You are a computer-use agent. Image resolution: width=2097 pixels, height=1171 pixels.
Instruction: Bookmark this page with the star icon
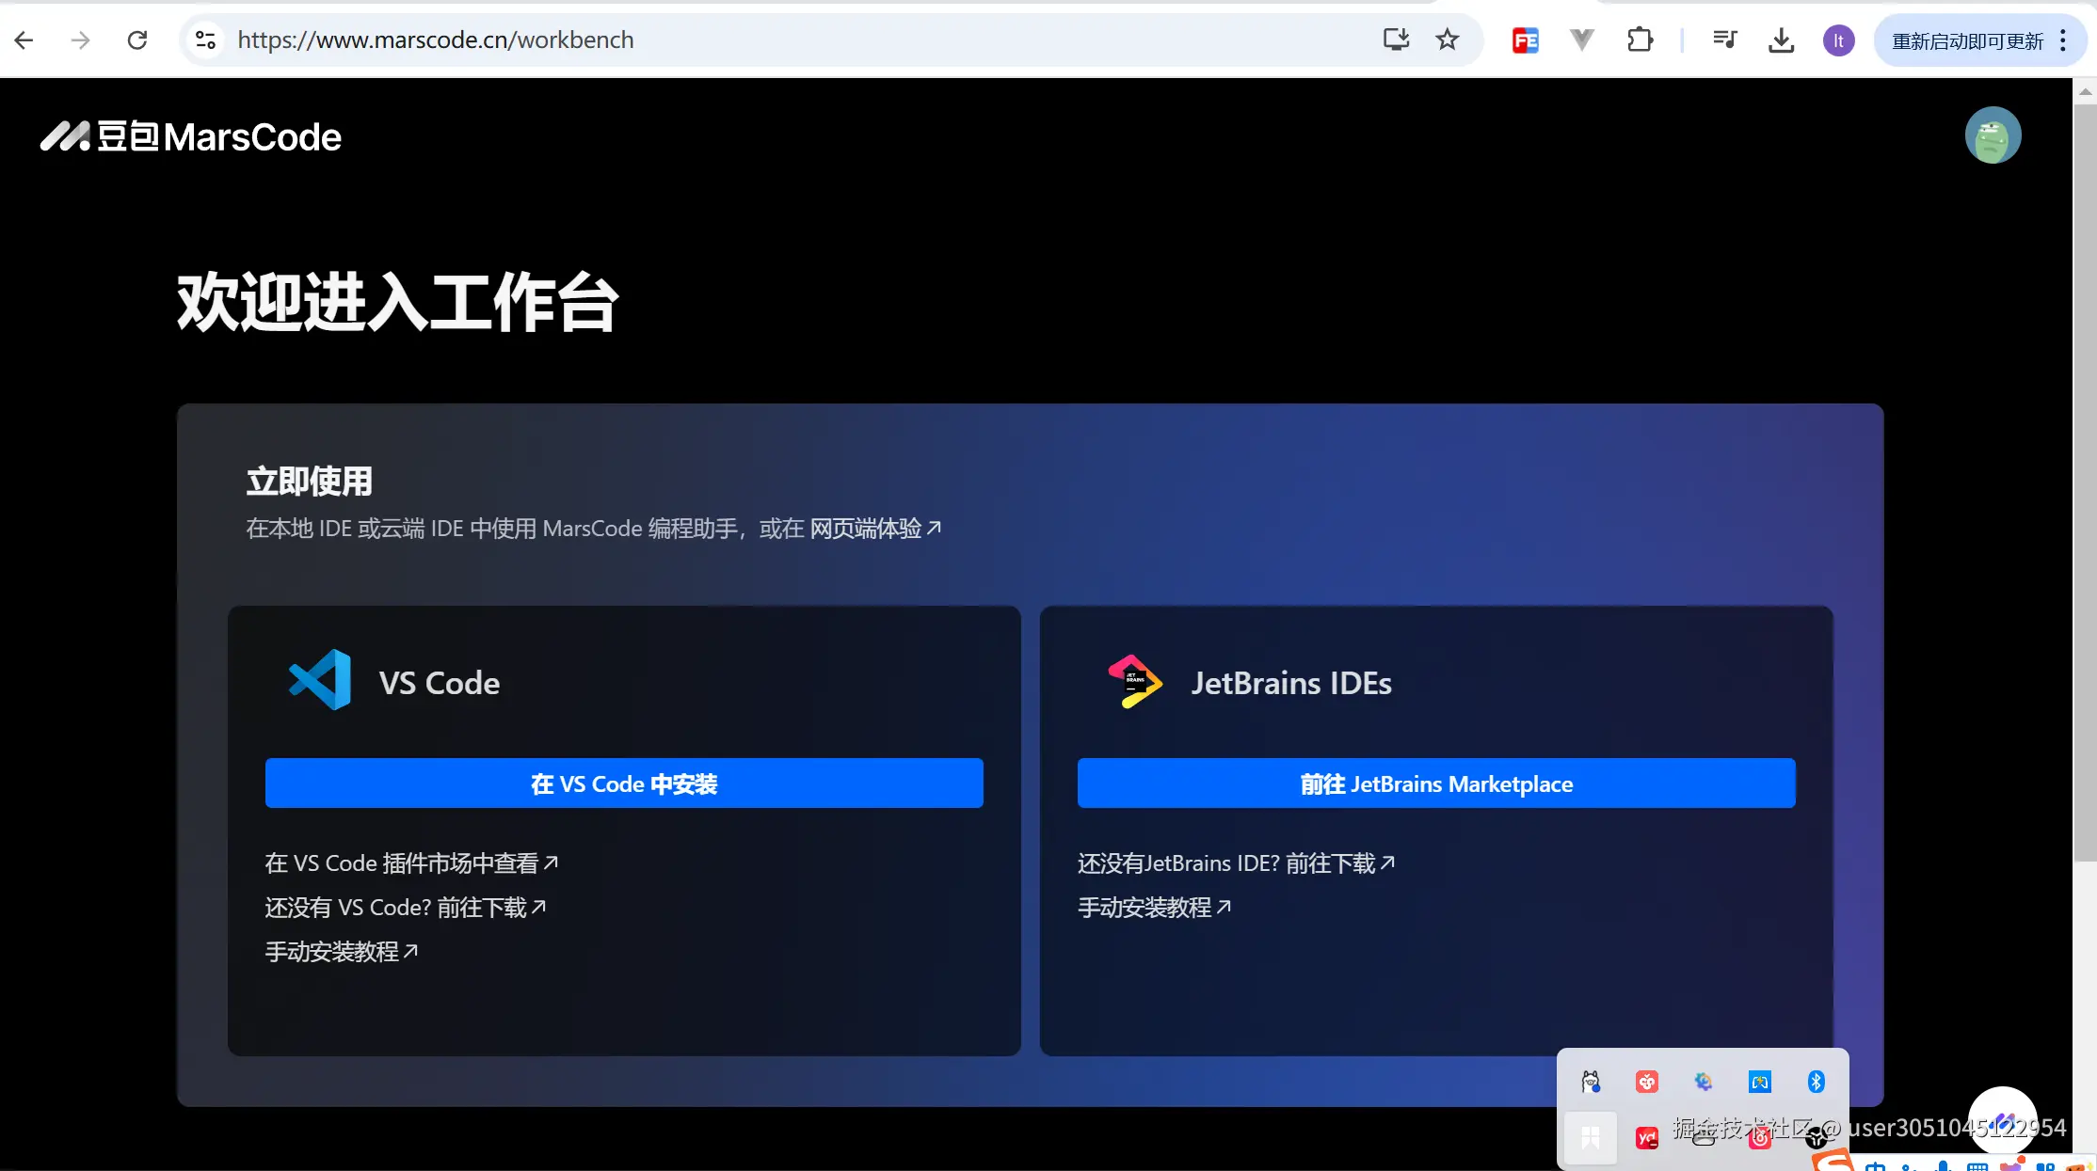[x=1447, y=40]
